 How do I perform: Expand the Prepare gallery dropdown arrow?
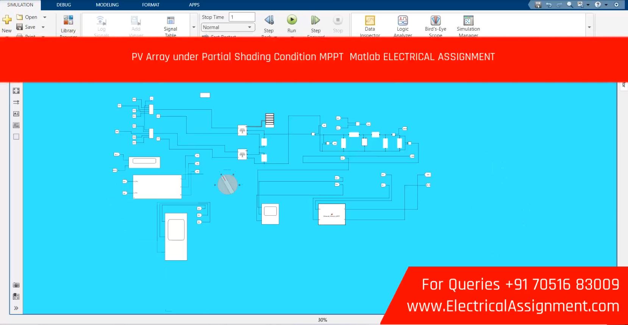[194, 27]
